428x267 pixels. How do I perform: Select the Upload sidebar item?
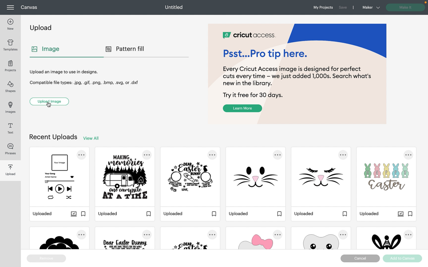tap(10, 170)
